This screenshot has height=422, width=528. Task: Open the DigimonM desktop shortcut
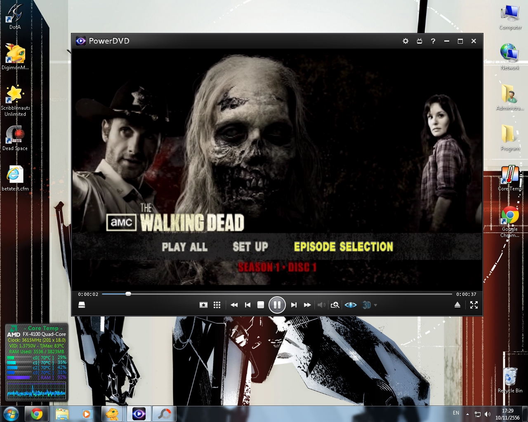(15, 57)
